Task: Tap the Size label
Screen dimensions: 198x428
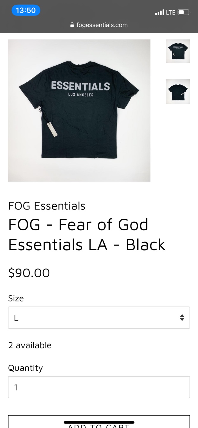Action: [16, 298]
